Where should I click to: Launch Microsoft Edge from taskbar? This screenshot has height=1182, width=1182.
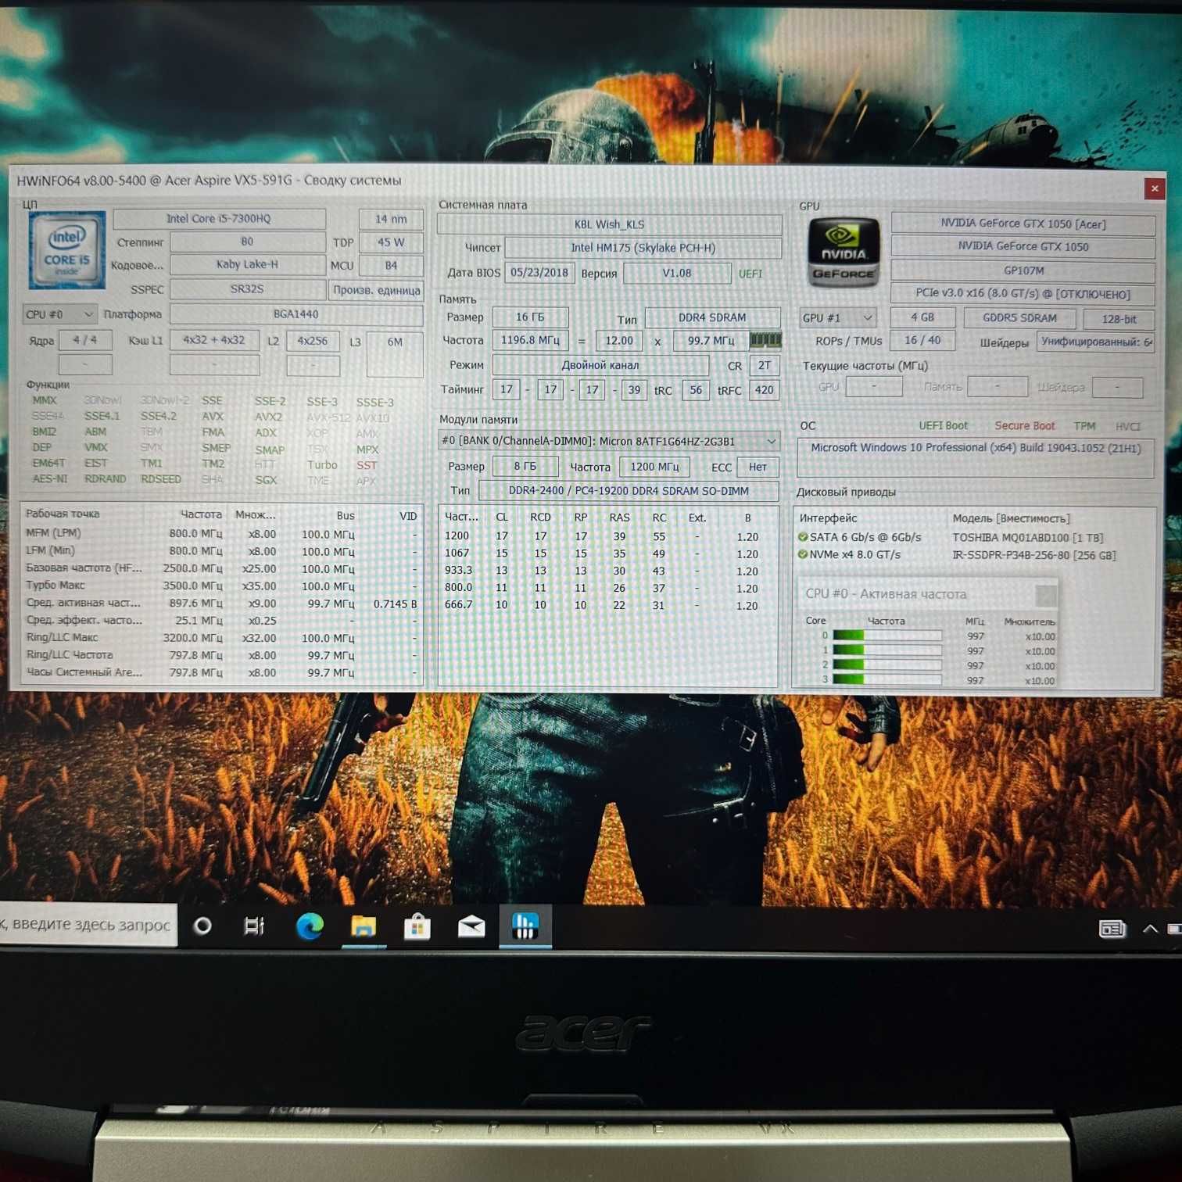pyautogui.click(x=310, y=926)
